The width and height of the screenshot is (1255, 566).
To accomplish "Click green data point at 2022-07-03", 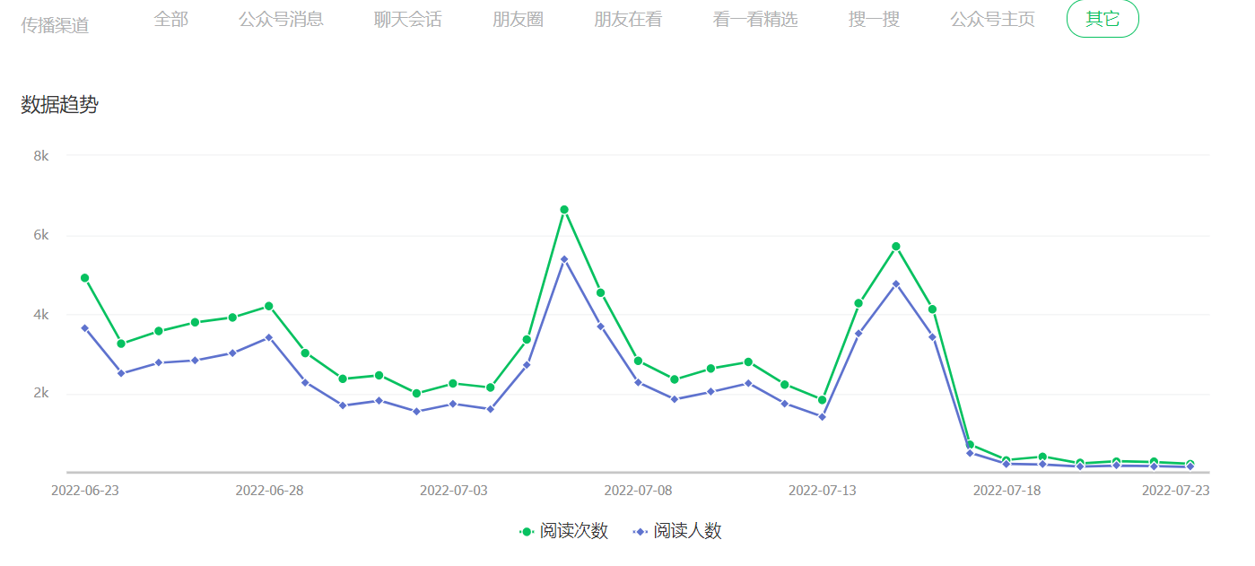I will [x=453, y=383].
